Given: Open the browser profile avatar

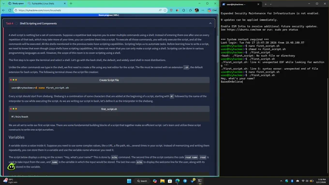Looking at the screenshot, I should point(196,10).
